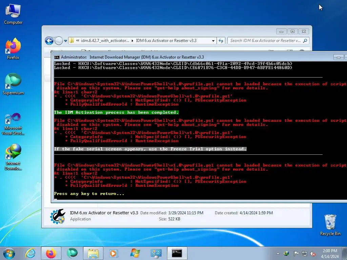Click the IDM tray icon
347x260 pixels.
pos(286,254)
